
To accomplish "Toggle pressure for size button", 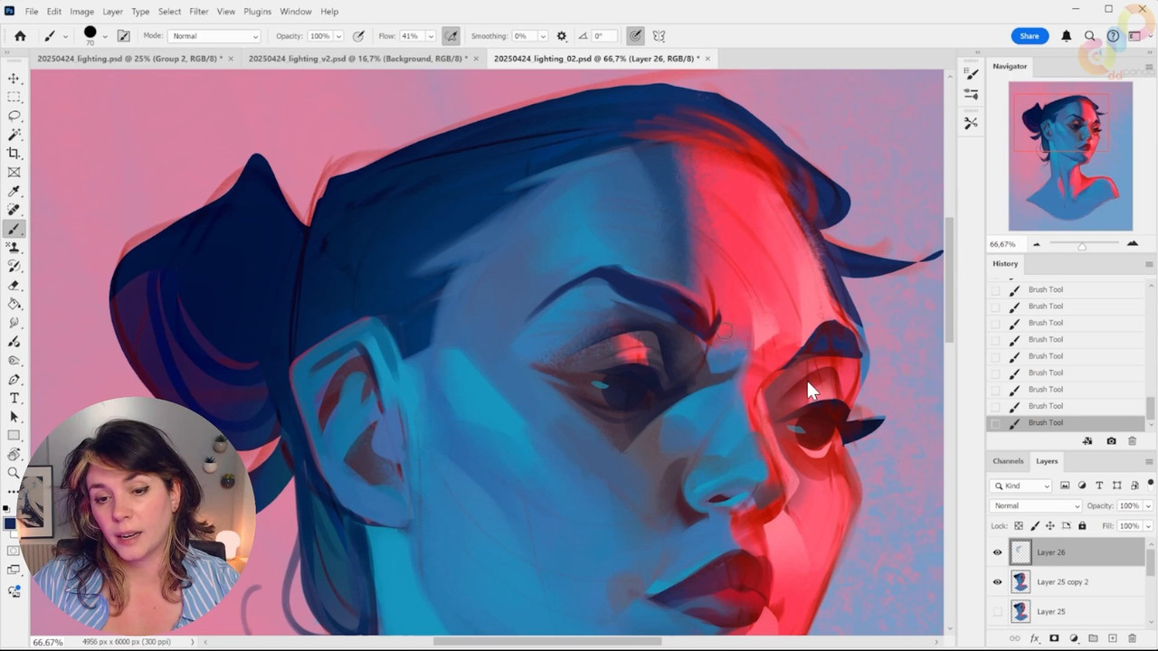I will [x=635, y=36].
